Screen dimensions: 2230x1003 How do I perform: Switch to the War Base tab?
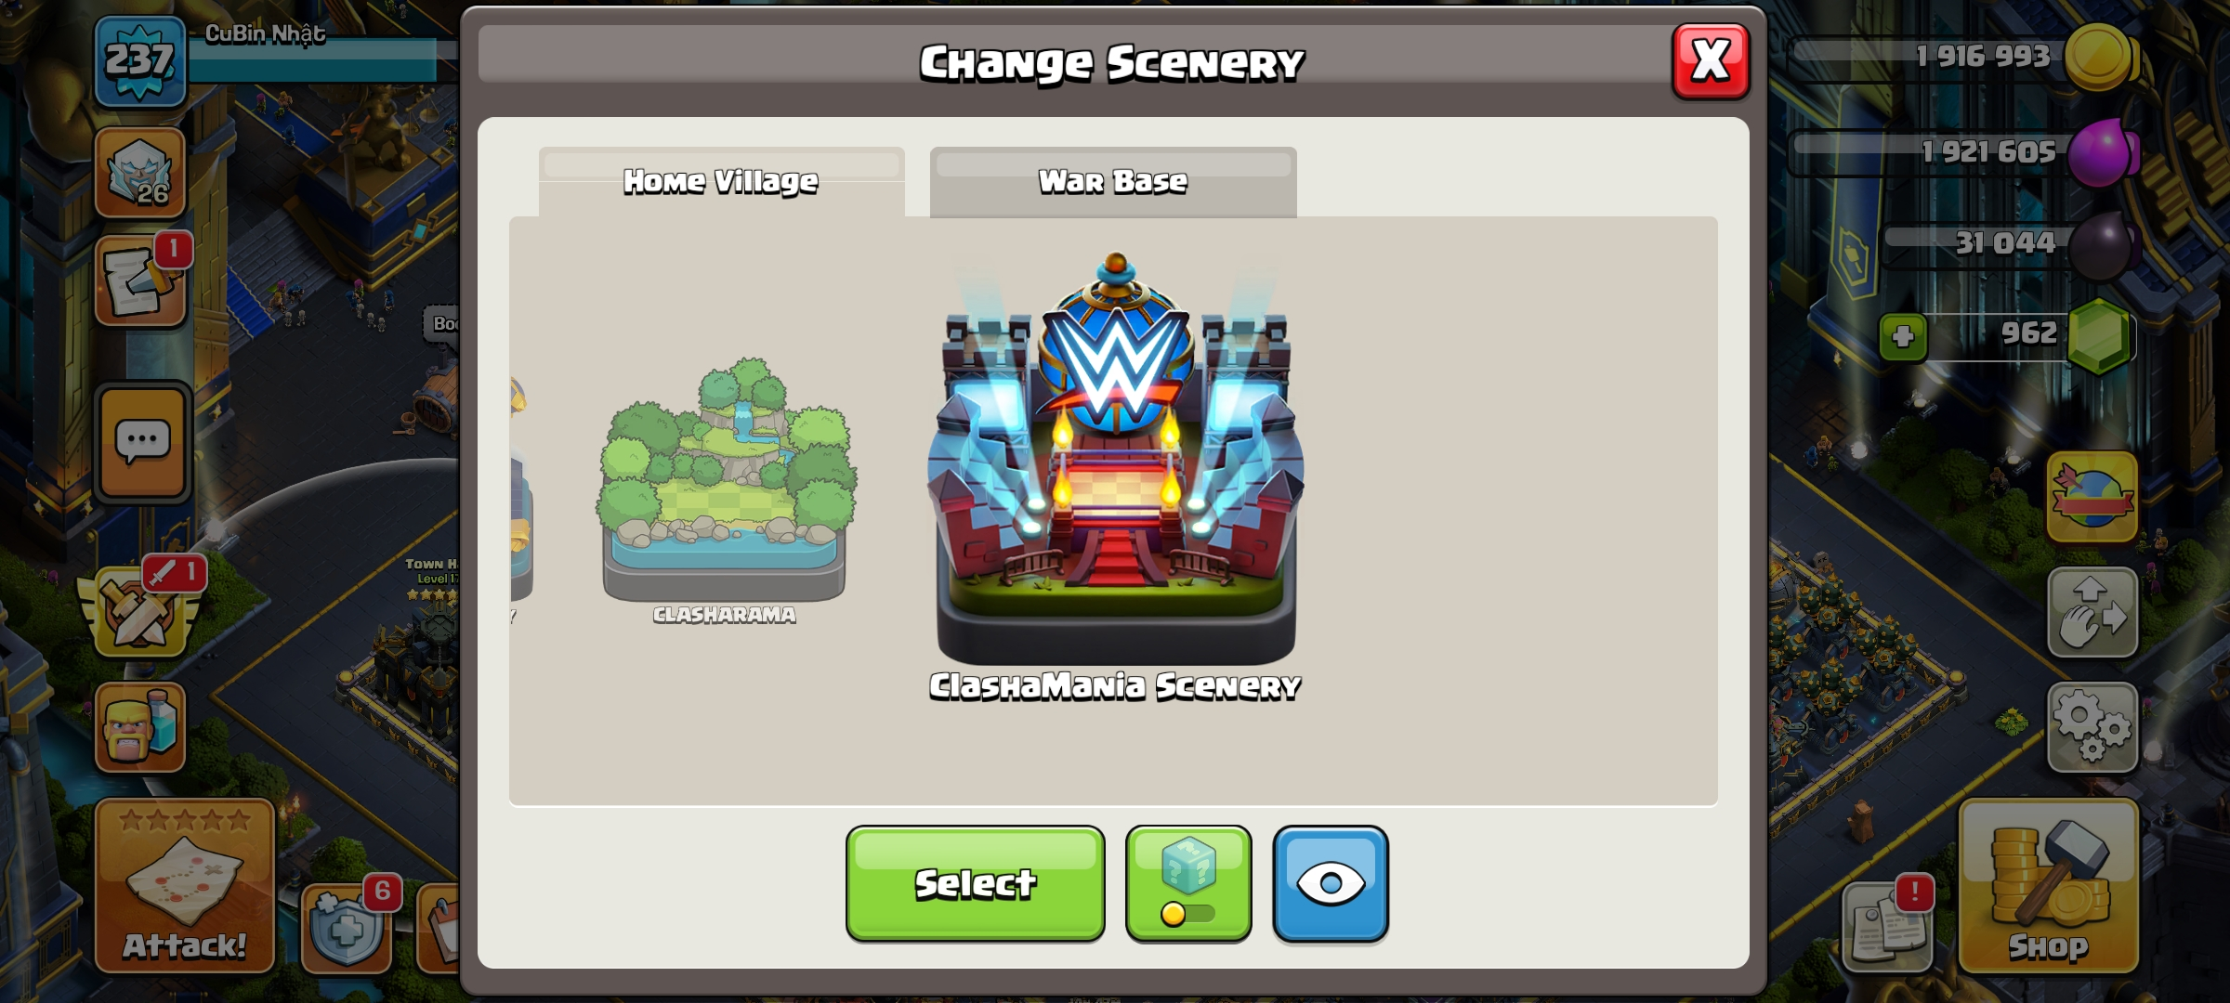(1113, 182)
